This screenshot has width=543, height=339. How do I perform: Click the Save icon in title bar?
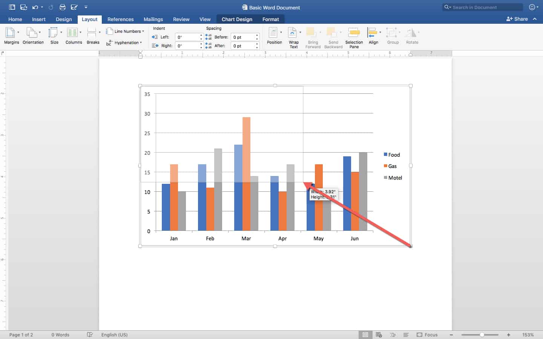(x=23, y=7)
